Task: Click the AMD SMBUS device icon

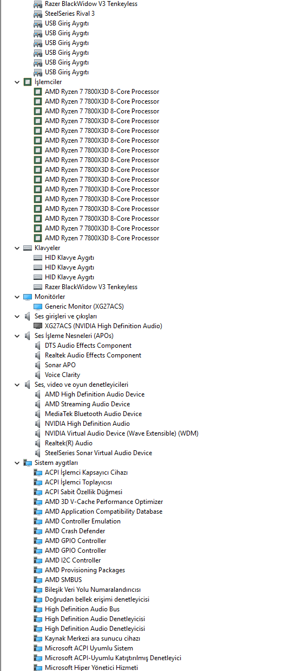Action: pos(38,580)
